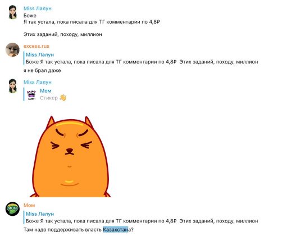The image size is (296, 236).
Task: Jump to quoted message in excess.rus reply
Action: coord(141,58)
